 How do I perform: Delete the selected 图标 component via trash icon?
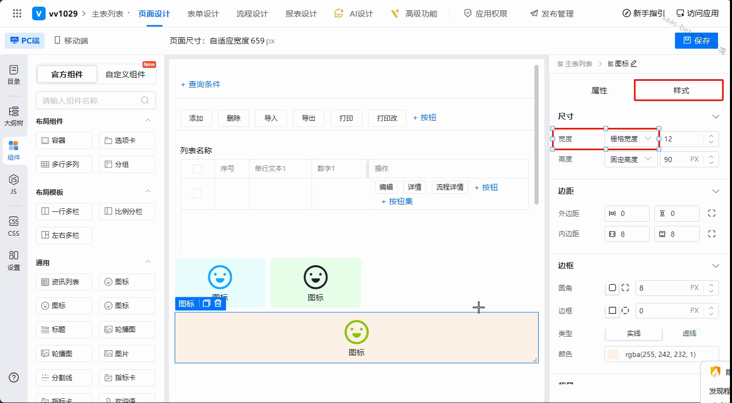pos(218,304)
